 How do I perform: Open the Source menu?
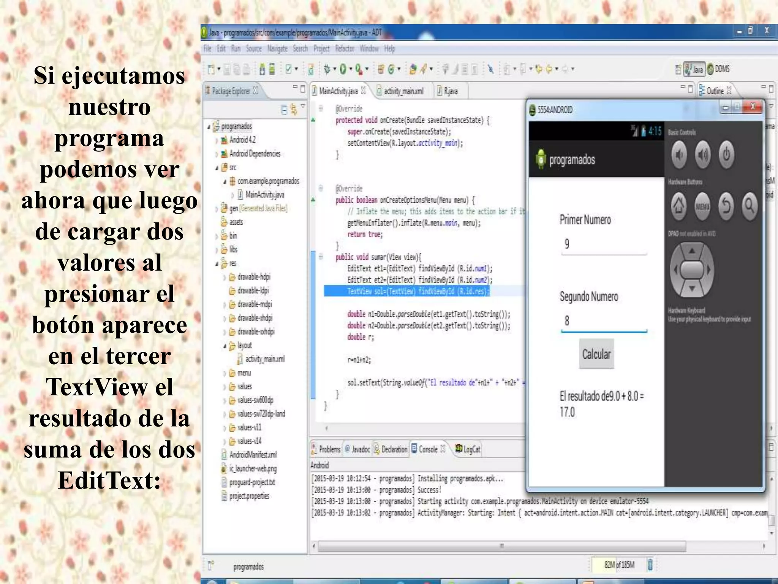(254, 48)
